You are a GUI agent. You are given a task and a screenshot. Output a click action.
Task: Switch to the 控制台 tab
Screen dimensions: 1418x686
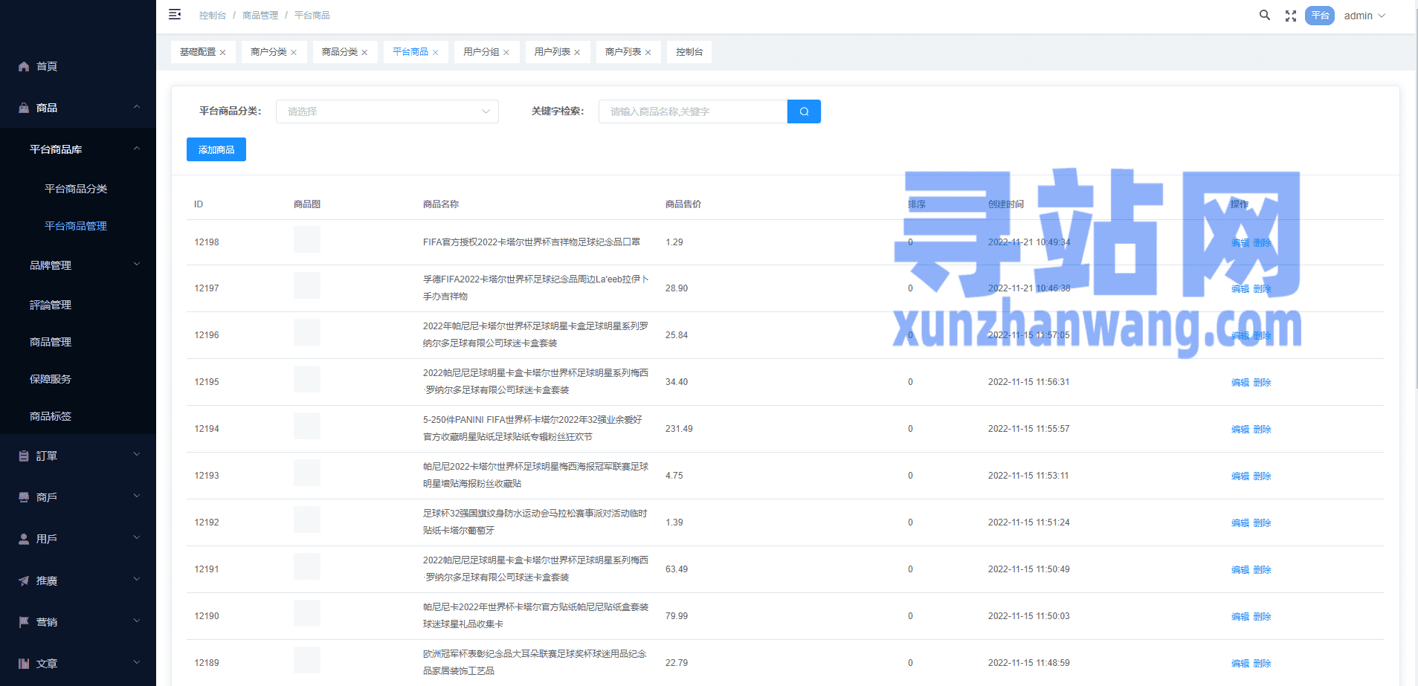coord(689,52)
